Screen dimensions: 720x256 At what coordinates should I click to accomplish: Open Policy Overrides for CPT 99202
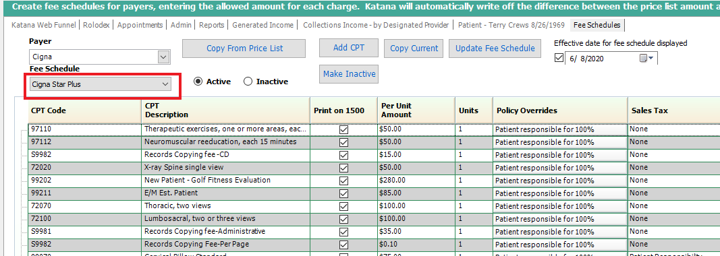pos(560,181)
